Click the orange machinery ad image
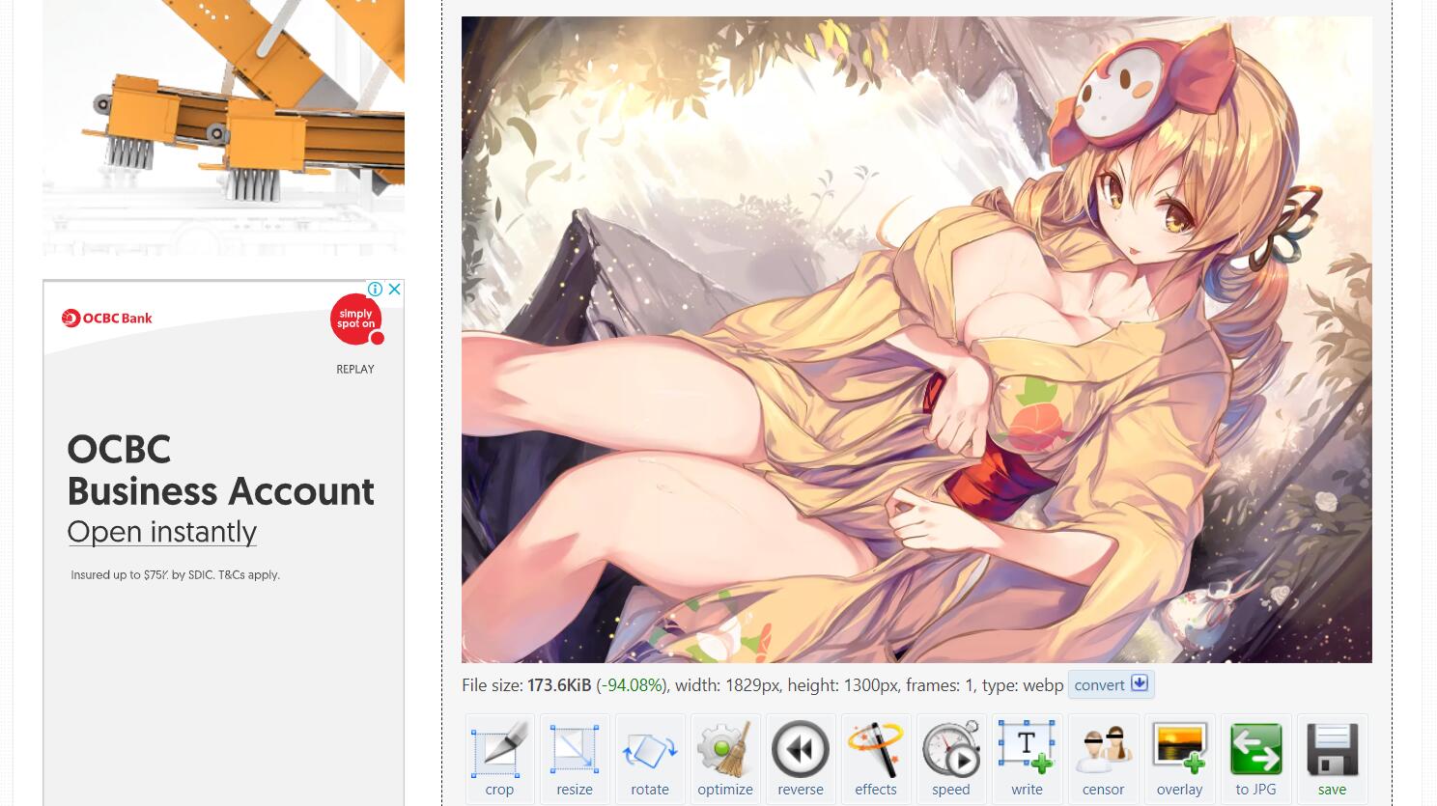 [223, 127]
